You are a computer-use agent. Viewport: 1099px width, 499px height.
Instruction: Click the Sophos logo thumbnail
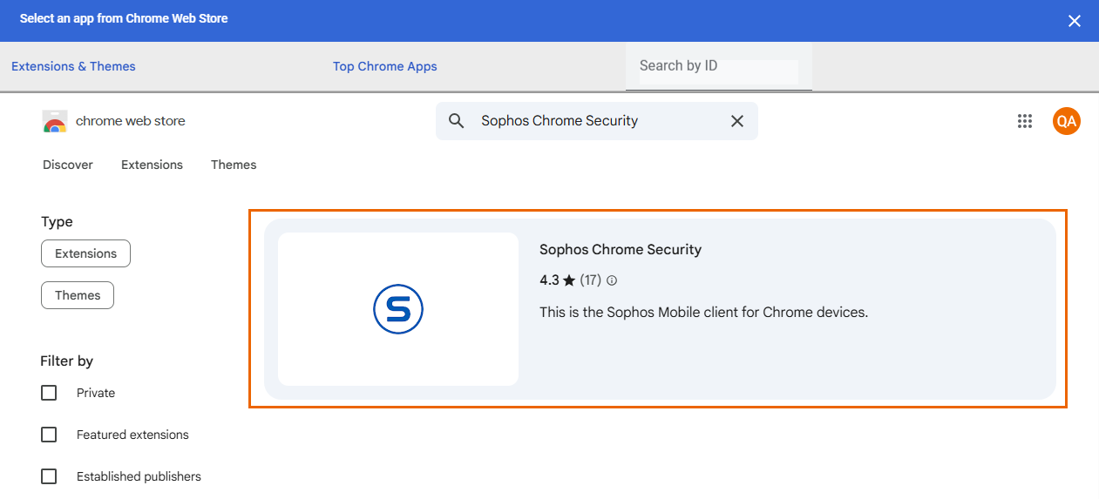(x=398, y=309)
